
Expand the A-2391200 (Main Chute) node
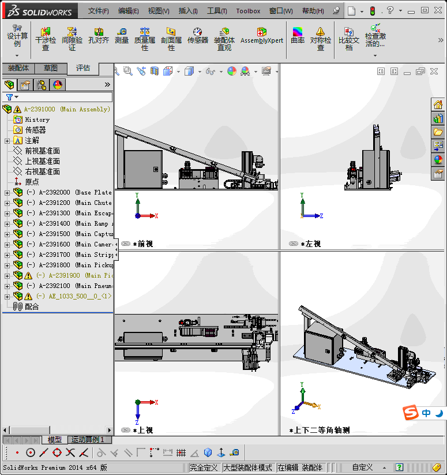[x=7, y=203]
